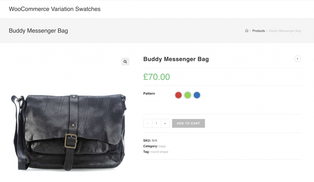
Task: Click the quantity input field
Action: 156,123
